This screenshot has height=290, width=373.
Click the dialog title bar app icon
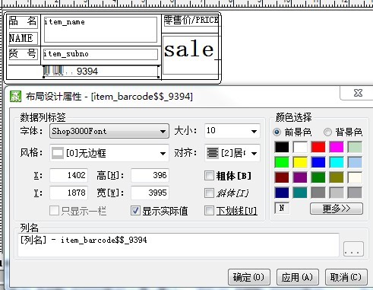point(15,96)
